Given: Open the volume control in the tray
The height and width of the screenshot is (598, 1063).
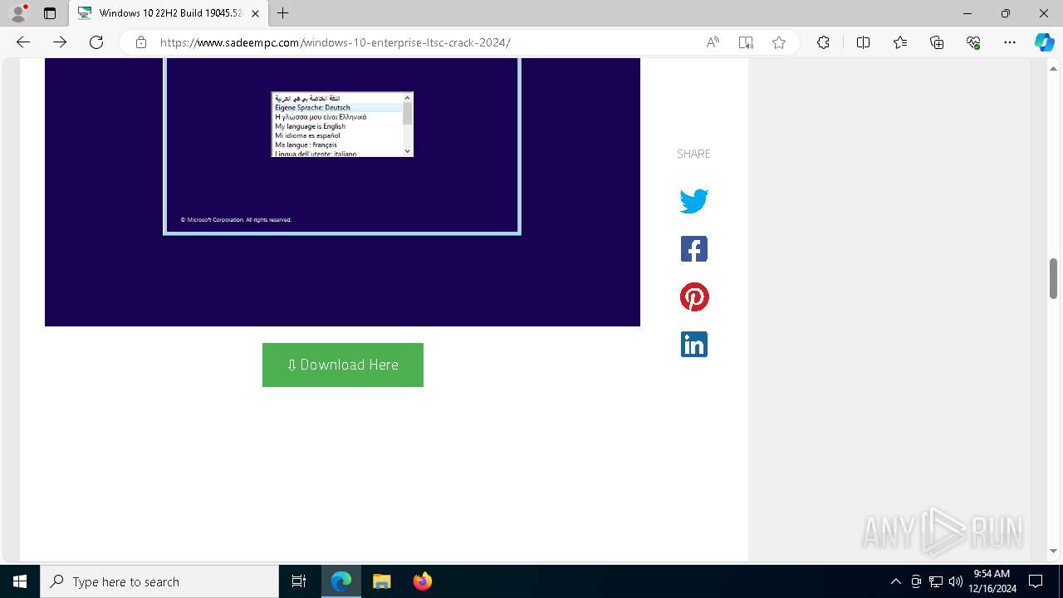Looking at the screenshot, I should [956, 581].
